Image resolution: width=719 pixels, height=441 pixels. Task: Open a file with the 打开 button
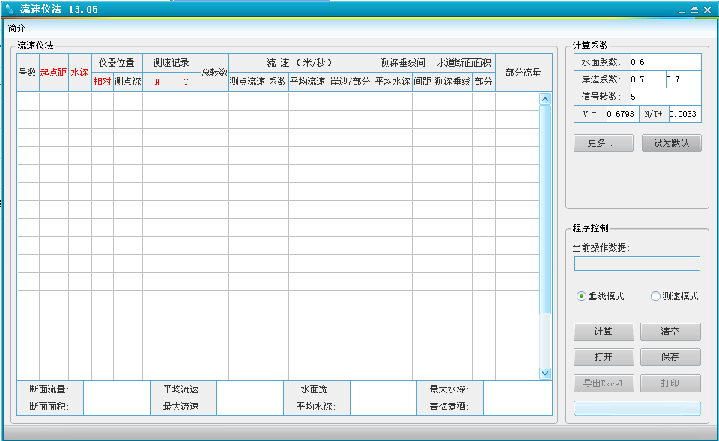(604, 357)
